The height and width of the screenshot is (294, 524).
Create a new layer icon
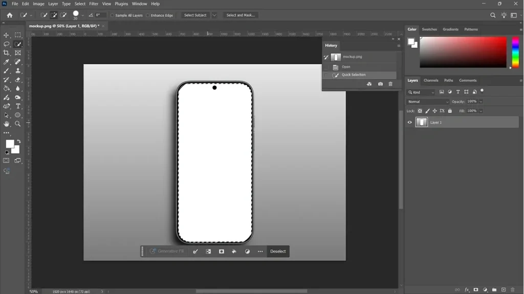[x=504, y=290]
